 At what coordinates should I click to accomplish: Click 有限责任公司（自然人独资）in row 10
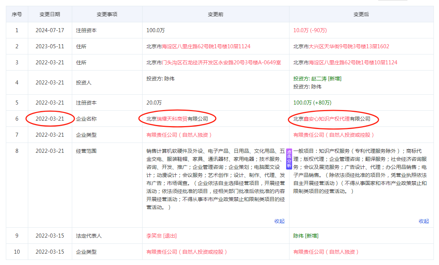click(326, 252)
